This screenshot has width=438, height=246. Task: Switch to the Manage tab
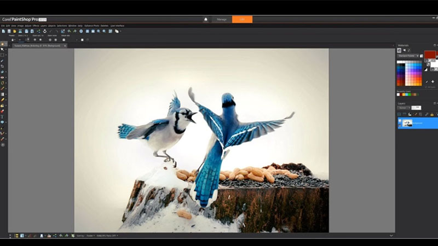coord(222,19)
